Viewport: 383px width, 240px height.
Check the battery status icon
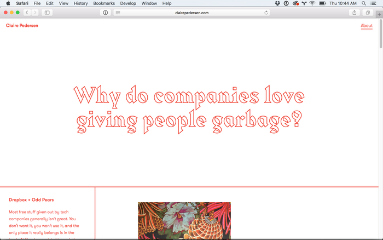point(322,3)
